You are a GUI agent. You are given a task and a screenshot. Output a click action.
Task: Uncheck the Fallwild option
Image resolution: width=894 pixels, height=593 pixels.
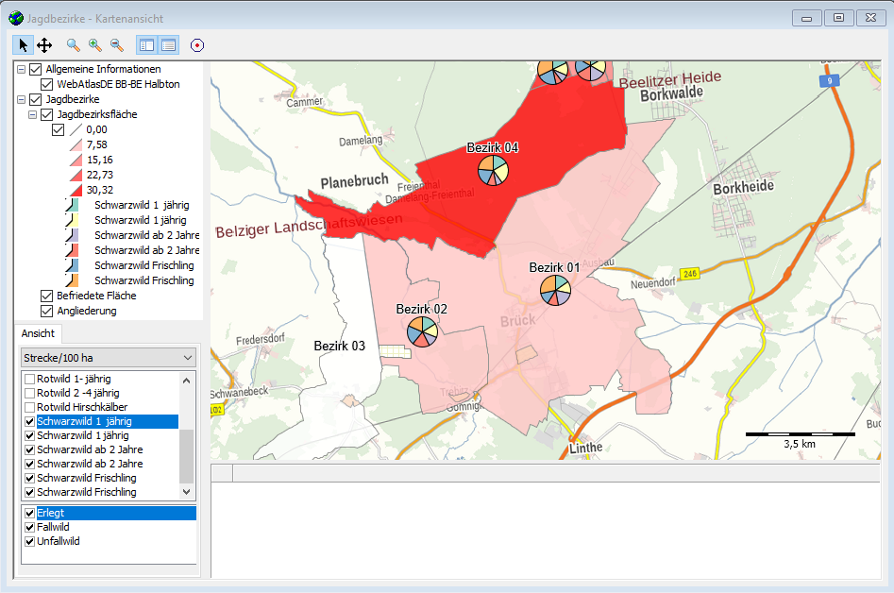30,527
